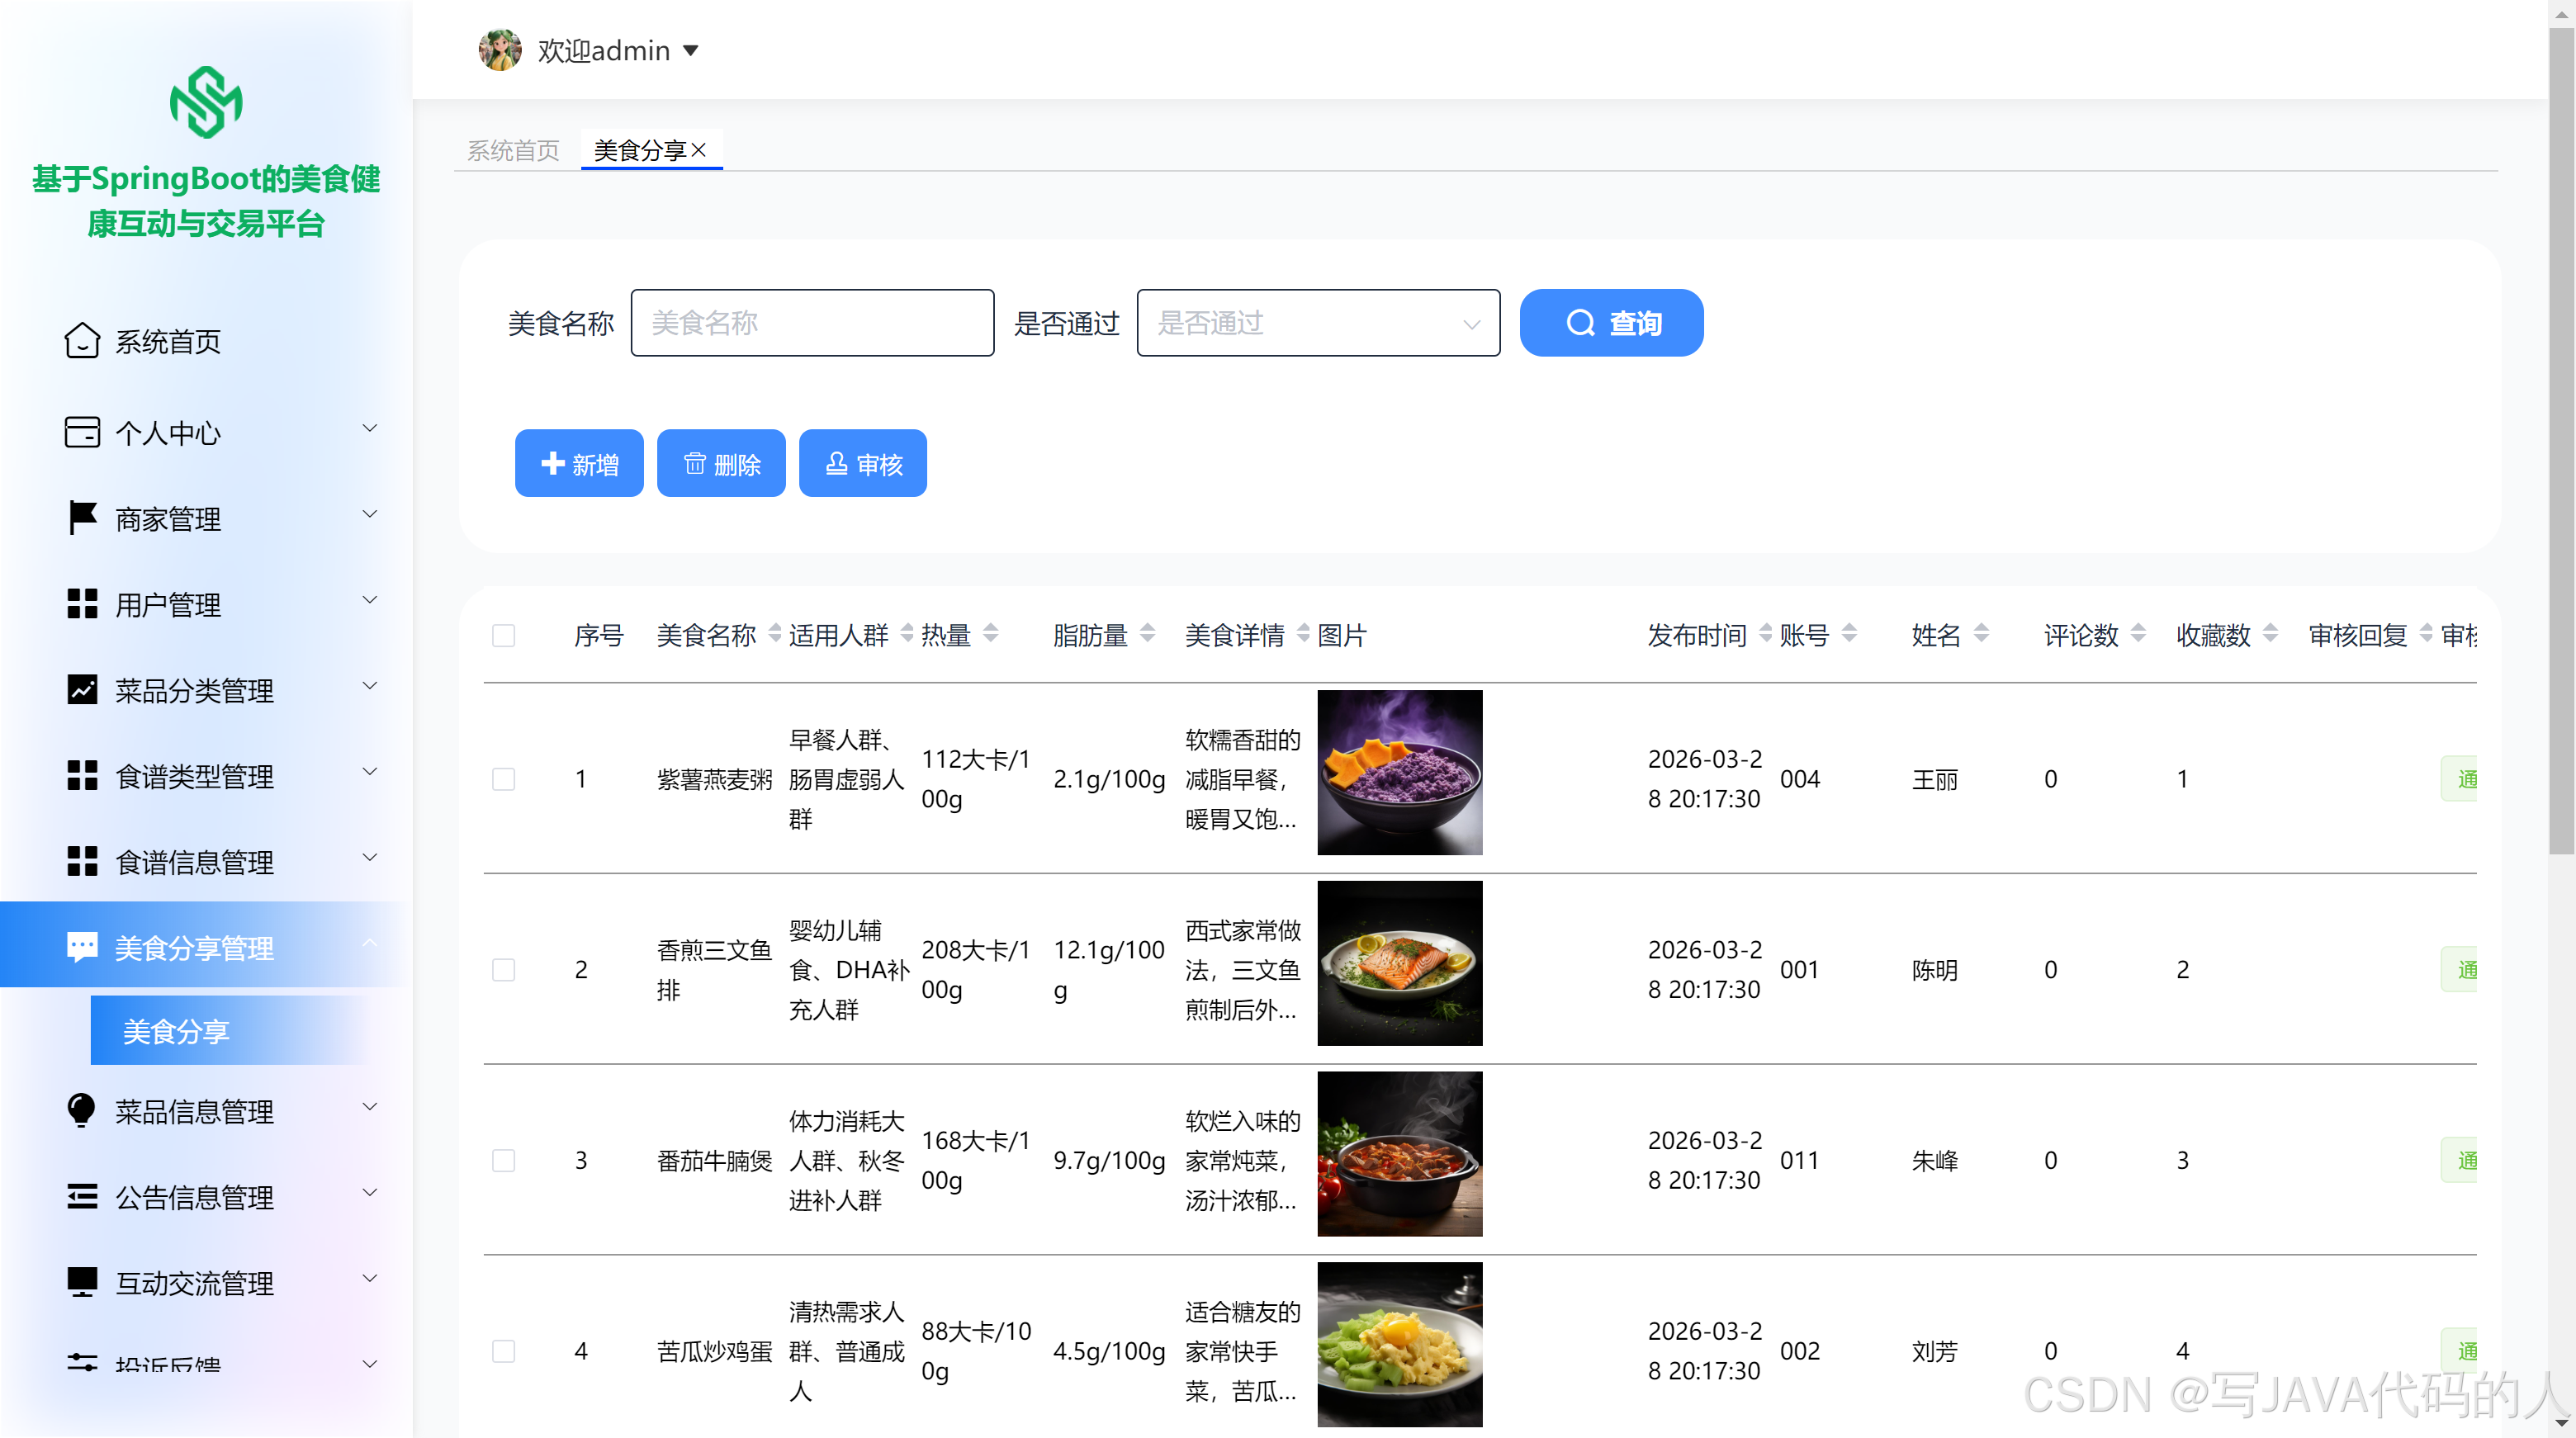Expand the 个人中心 menu chevron
Image resolution: width=2576 pixels, height=1438 pixels.
point(370,428)
